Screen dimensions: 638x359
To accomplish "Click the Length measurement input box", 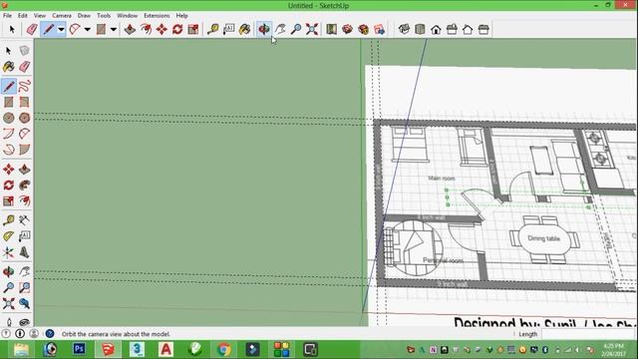I will [x=589, y=334].
